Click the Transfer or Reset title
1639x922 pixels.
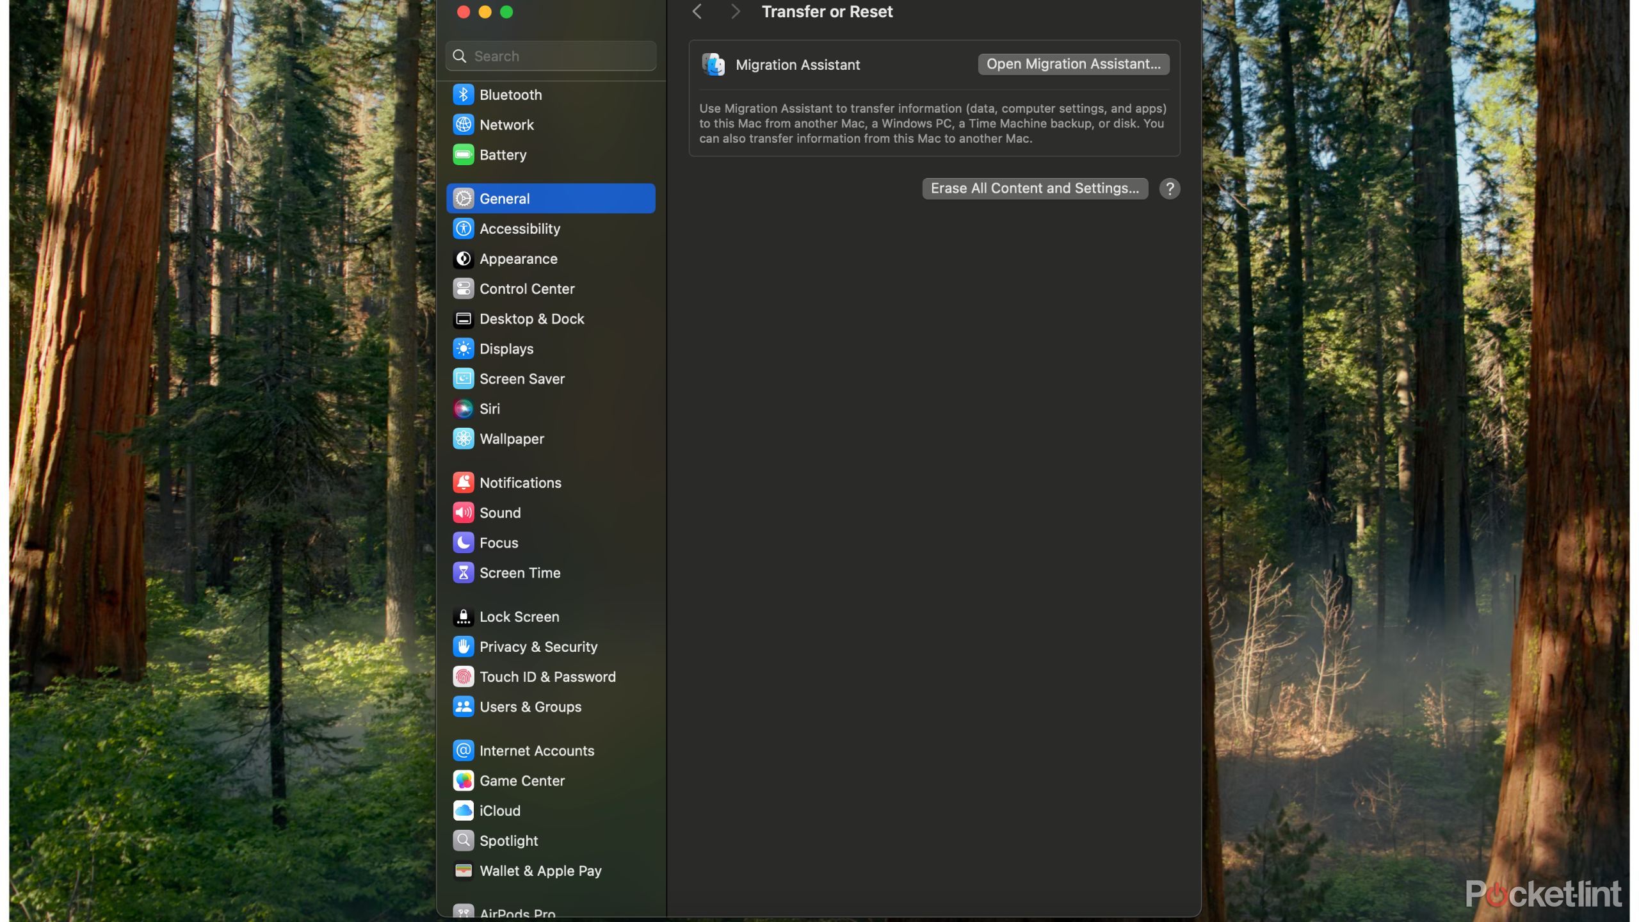(827, 12)
